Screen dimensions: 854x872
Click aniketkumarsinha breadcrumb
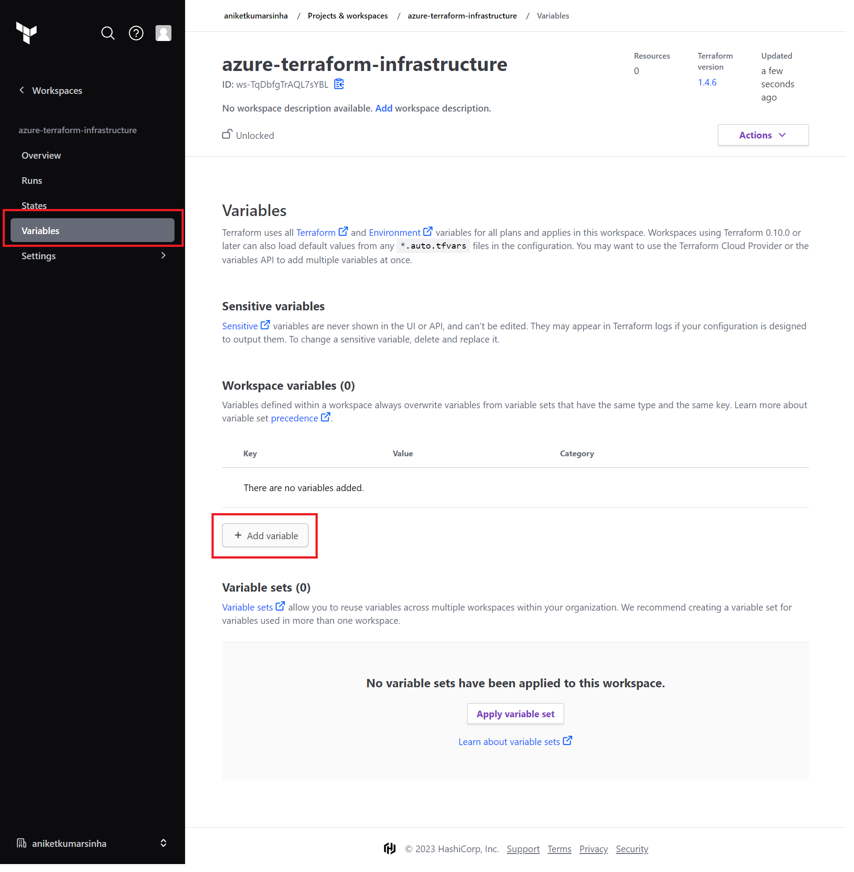(x=256, y=16)
